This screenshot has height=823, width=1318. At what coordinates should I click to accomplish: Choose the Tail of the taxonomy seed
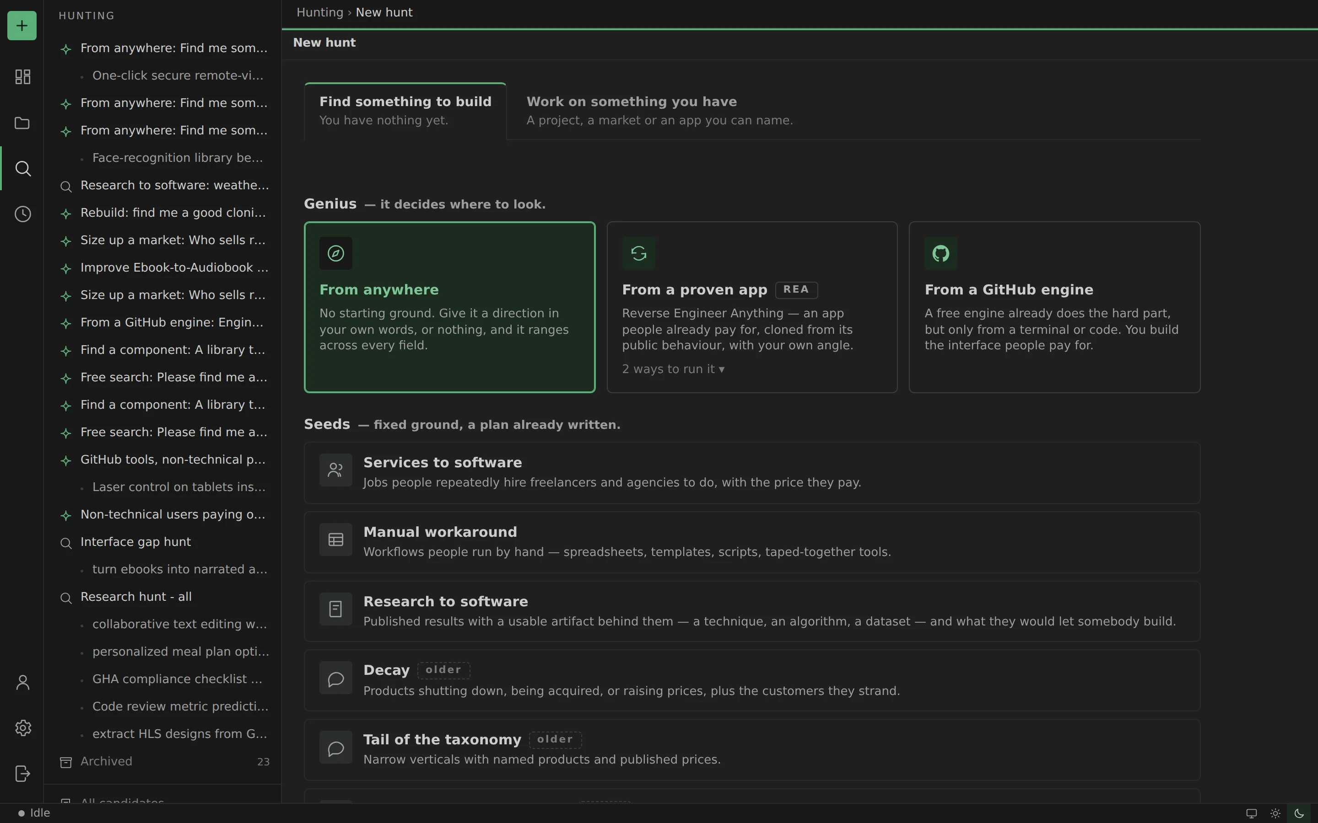tap(751, 750)
